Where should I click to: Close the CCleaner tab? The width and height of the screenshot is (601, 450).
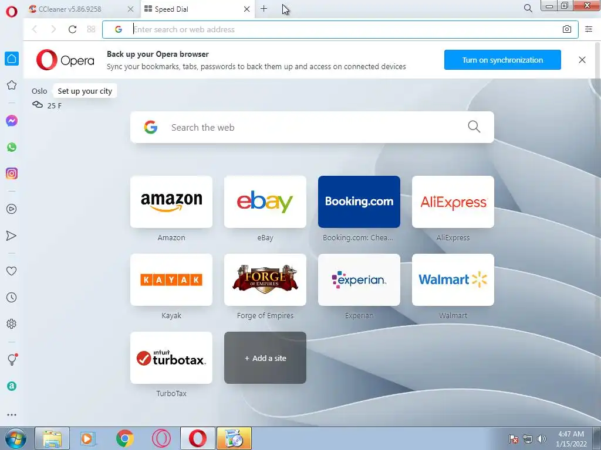coord(130,9)
